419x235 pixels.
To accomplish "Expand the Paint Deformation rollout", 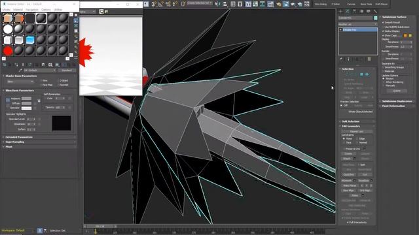I will (393, 106).
